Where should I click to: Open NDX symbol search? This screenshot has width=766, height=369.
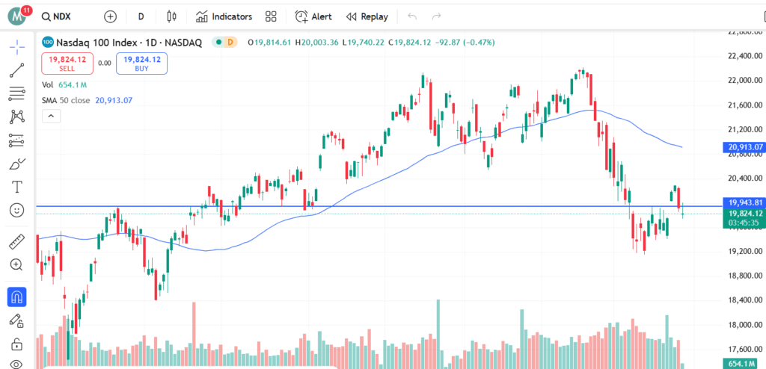point(56,16)
